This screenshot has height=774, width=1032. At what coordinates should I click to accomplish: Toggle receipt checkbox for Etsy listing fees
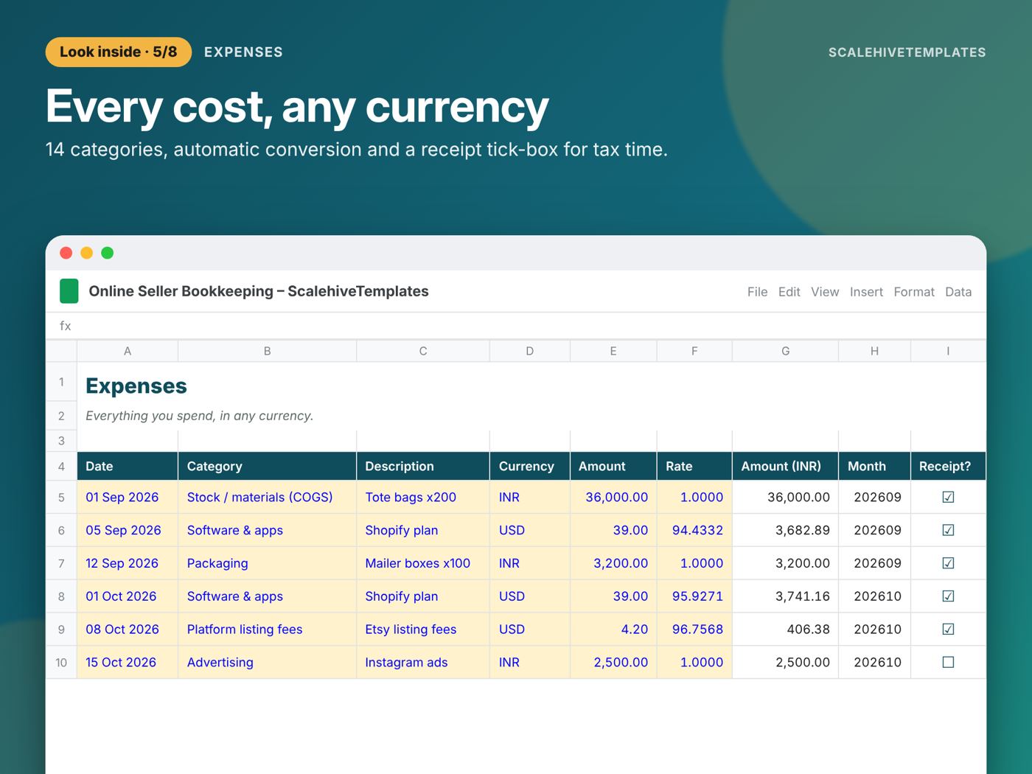click(948, 630)
